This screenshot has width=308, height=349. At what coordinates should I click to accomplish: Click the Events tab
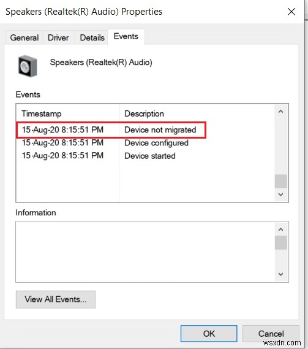[126, 37]
